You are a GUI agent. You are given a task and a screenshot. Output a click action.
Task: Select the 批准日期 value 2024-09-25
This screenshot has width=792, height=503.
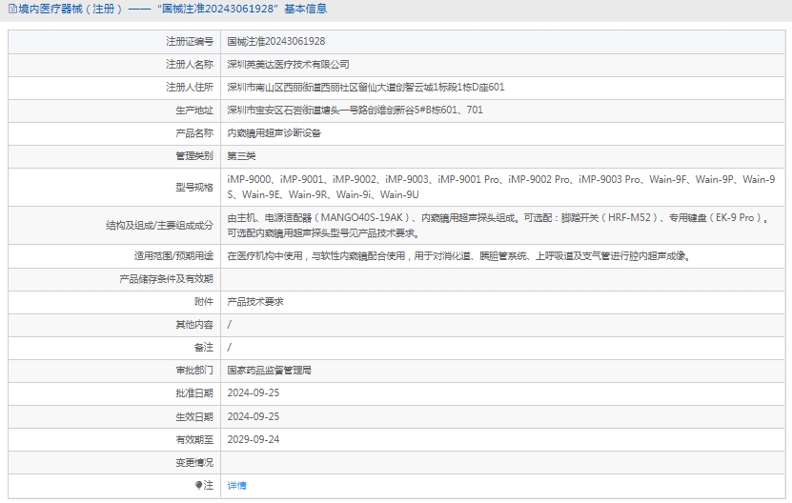tap(253, 393)
